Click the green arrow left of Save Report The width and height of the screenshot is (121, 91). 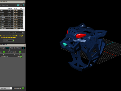coord(4,52)
